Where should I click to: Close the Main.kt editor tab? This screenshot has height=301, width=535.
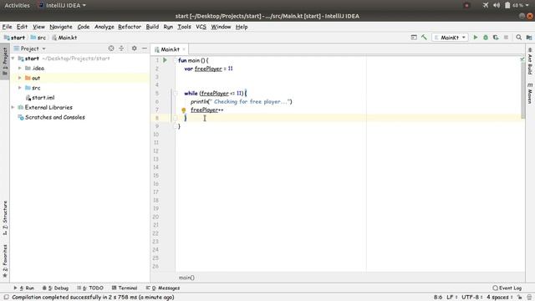(x=184, y=49)
